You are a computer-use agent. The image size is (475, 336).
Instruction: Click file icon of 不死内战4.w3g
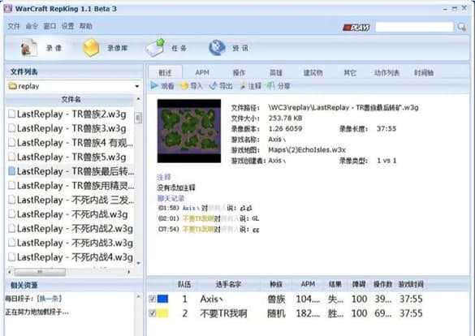coord(11,257)
